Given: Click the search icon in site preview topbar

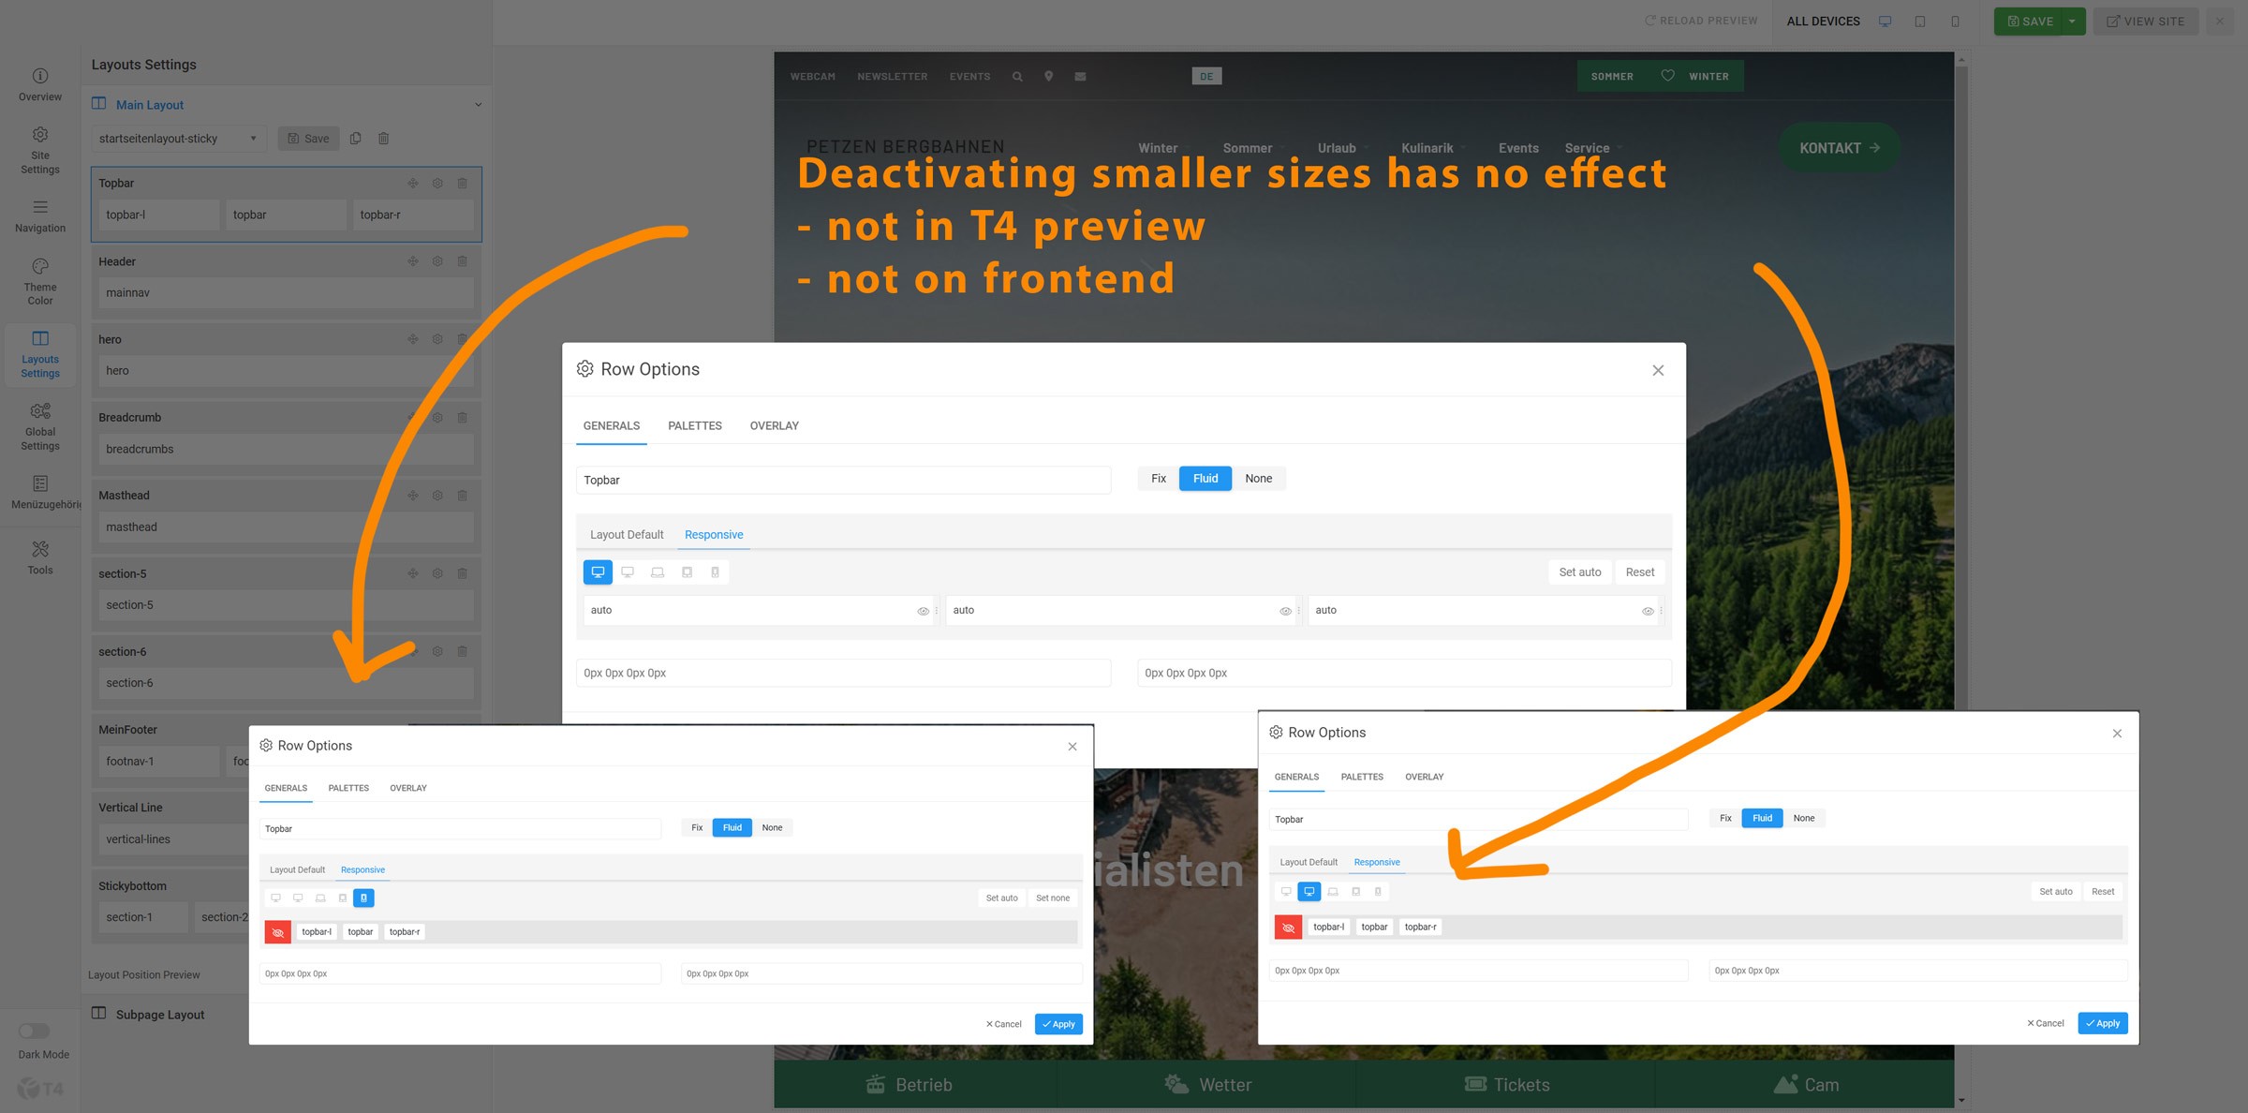Looking at the screenshot, I should point(1017,77).
